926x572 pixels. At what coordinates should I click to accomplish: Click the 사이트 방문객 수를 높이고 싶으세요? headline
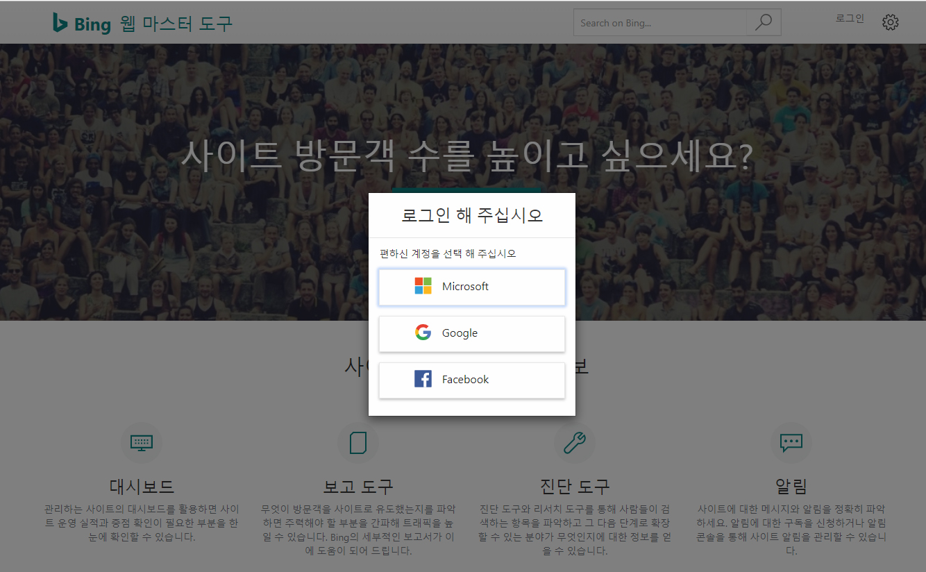tap(466, 155)
